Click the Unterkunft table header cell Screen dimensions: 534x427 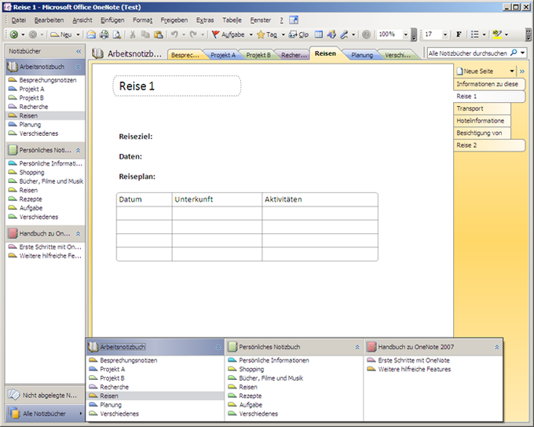[x=217, y=199]
